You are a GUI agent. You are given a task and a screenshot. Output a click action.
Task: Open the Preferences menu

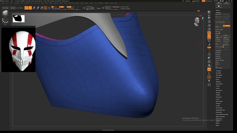coord(71,3)
